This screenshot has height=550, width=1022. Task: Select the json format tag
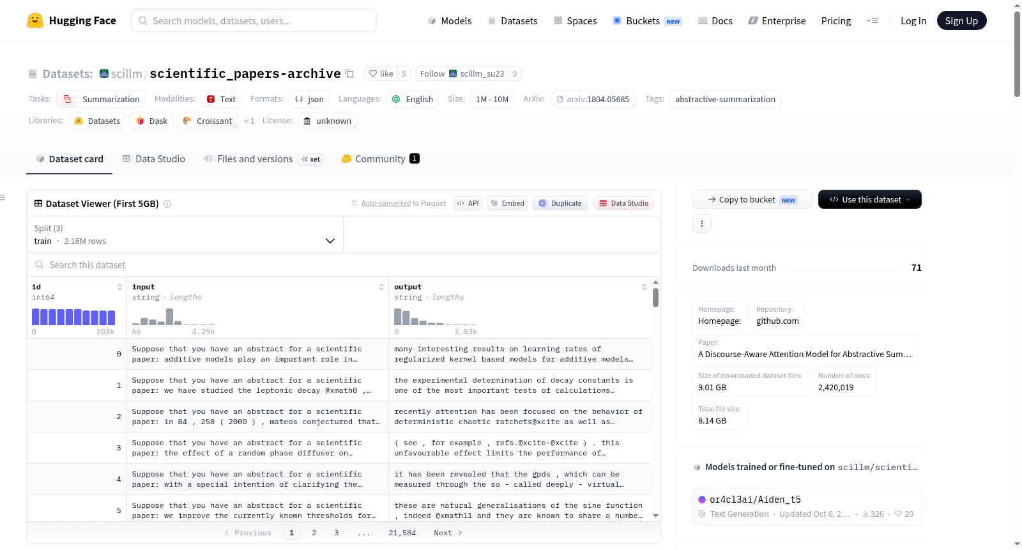coord(309,99)
